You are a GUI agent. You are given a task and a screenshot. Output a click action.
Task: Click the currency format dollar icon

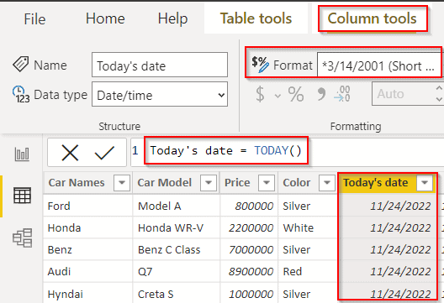coord(260,94)
